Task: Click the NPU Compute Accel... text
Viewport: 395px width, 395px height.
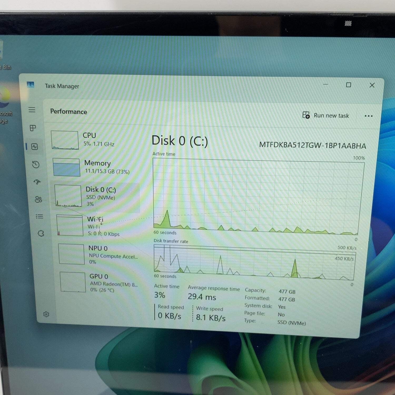Action: [113, 256]
